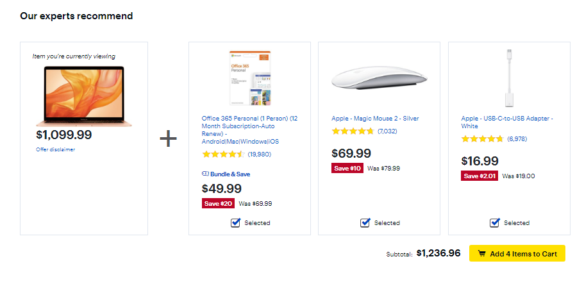The image size is (584, 284).
Task: Open Office 365 Personal product title link
Action: pyautogui.click(x=249, y=129)
